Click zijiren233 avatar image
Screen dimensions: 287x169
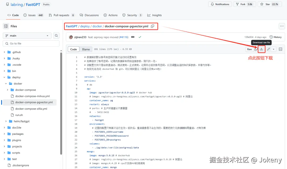pyautogui.click(x=71, y=37)
